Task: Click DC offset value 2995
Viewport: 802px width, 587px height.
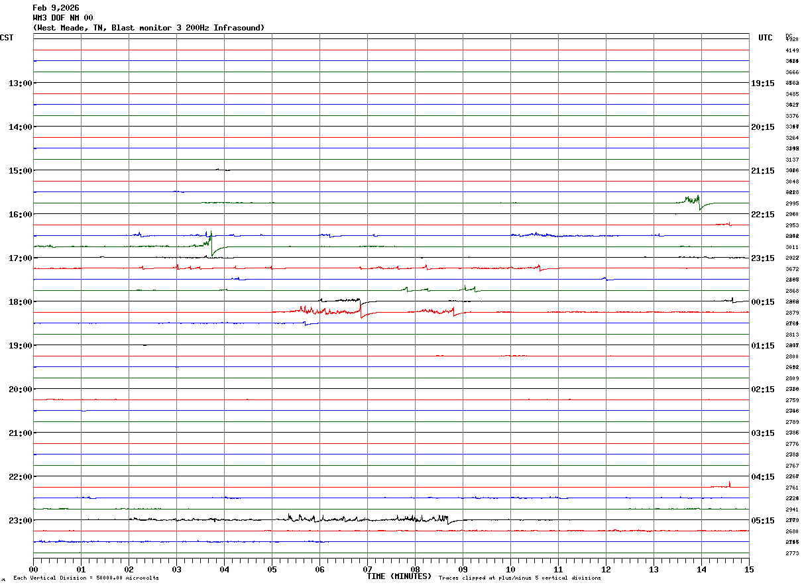Action: coord(792,203)
